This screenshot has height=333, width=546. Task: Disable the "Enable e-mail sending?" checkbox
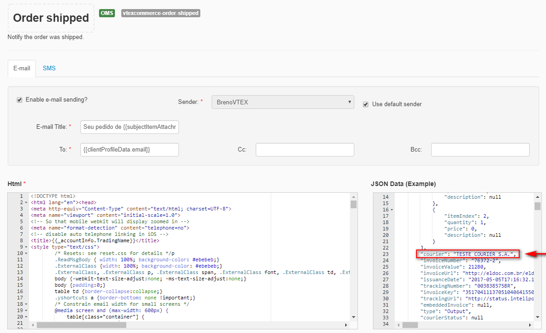pos(19,99)
